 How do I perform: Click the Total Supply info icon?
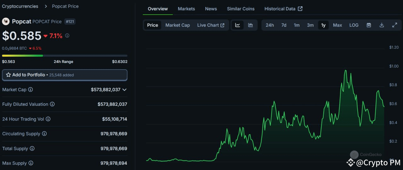coord(32,149)
